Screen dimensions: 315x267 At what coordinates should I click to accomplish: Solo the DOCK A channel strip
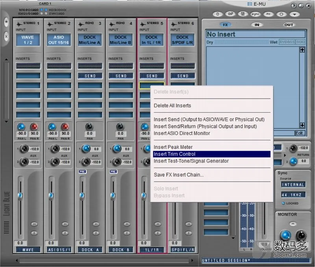(96, 233)
